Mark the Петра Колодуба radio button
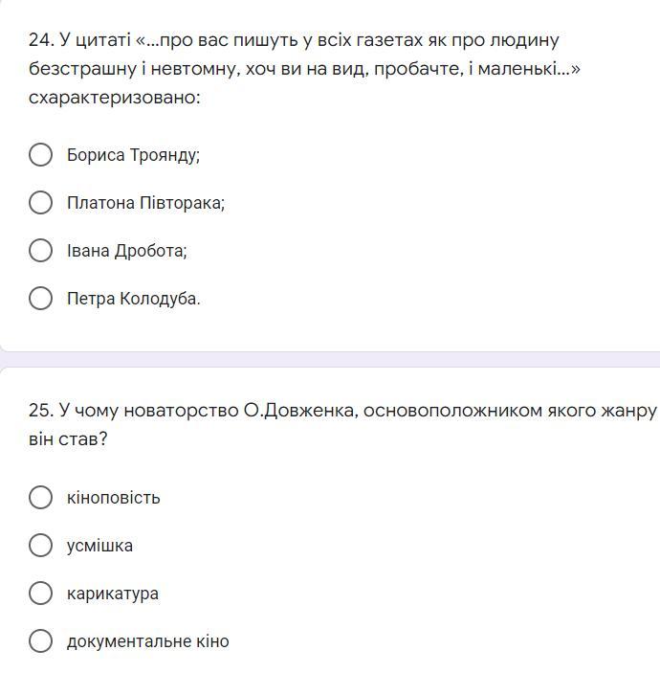Image resolution: width=660 pixels, height=673 pixels. pos(40,298)
